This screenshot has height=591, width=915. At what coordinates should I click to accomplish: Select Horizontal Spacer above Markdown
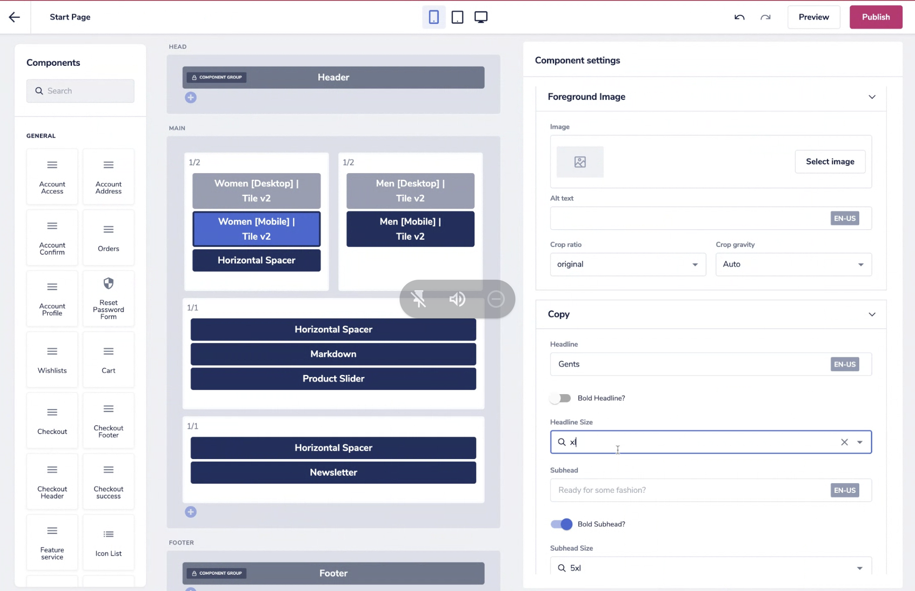[333, 329]
